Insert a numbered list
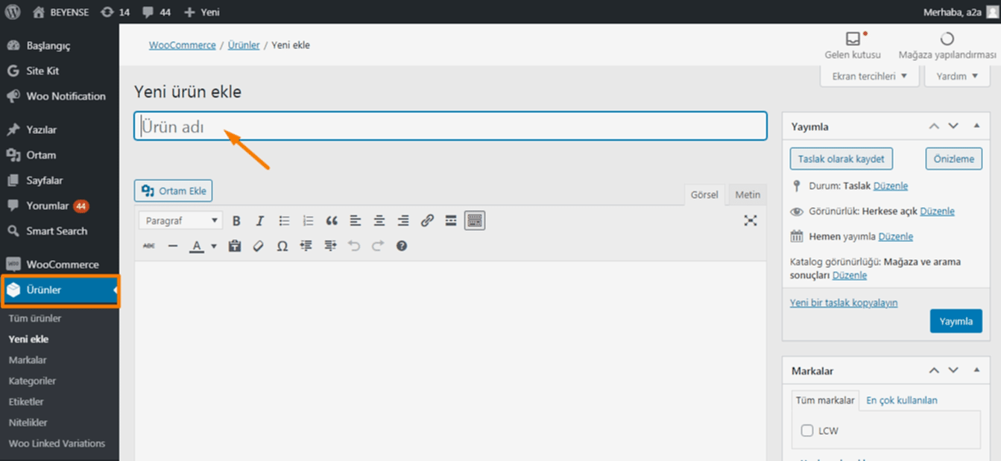The image size is (1001, 461). [308, 220]
